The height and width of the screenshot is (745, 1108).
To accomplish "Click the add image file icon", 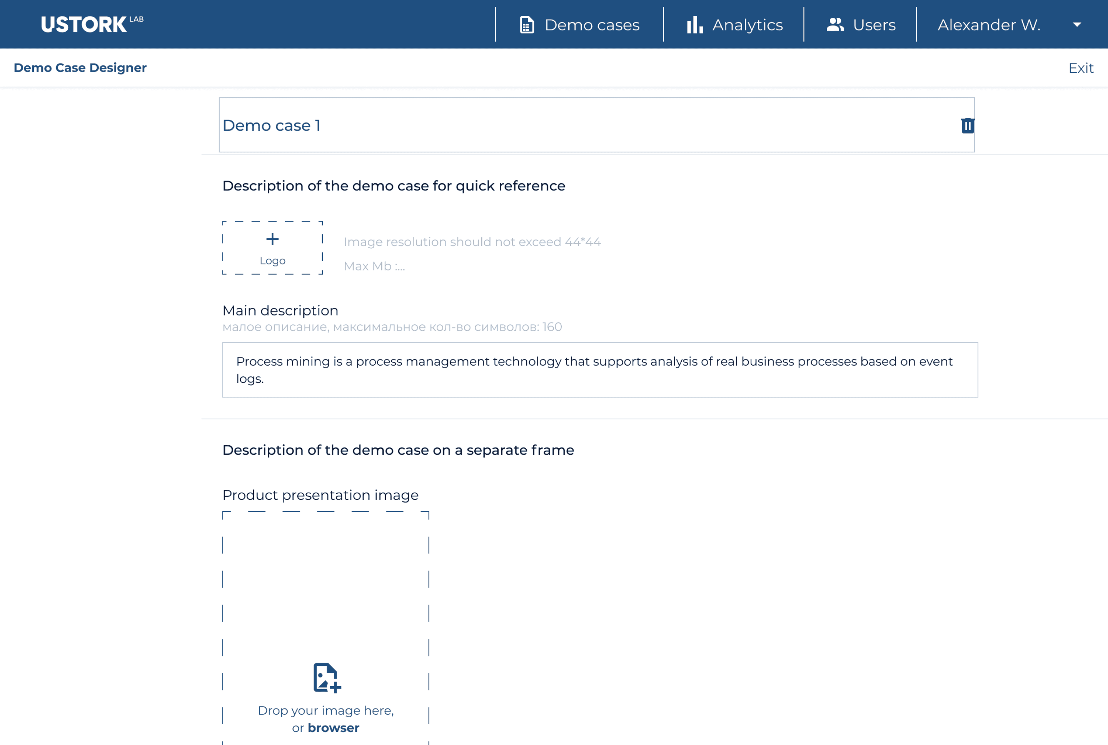I will click(327, 678).
